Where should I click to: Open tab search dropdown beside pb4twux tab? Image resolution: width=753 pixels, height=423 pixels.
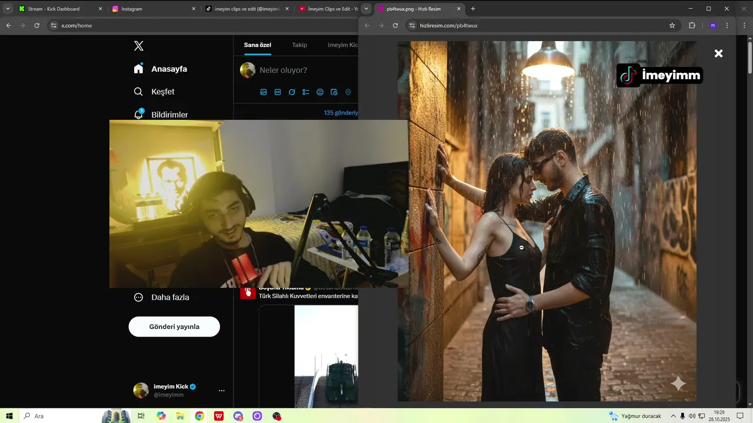click(x=366, y=9)
